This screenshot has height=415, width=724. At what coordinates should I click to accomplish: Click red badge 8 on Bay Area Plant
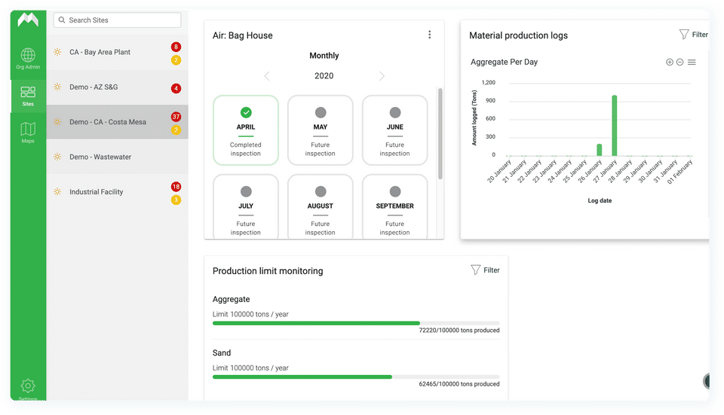point(176,47)
